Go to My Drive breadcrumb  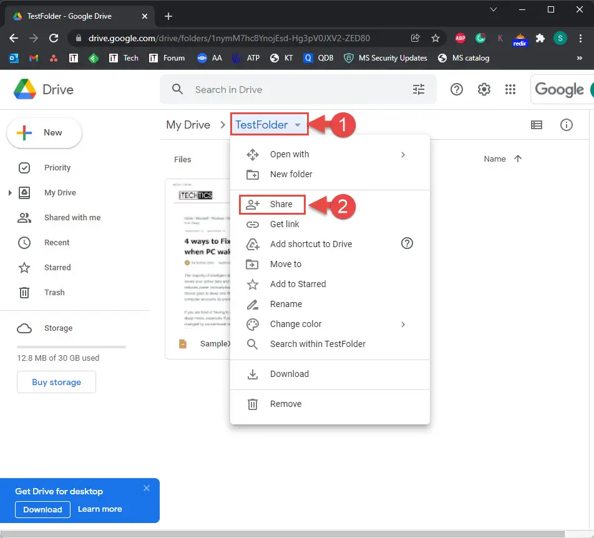(188, 125)
